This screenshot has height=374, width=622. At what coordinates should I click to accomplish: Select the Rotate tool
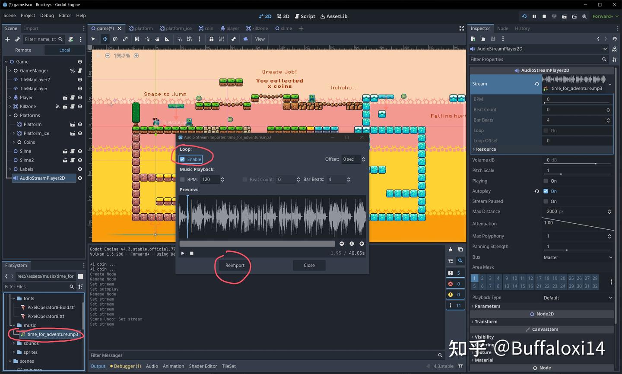pyautogui.click(x=115, y=39)
